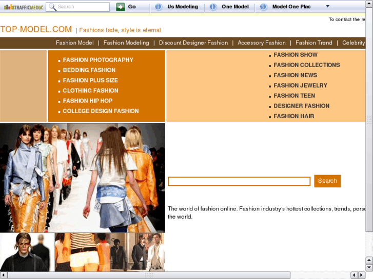Open the Fashion Photography link

coord(98,60)
